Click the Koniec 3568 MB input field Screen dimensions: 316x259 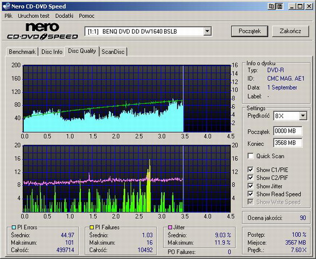coord(288,143)
